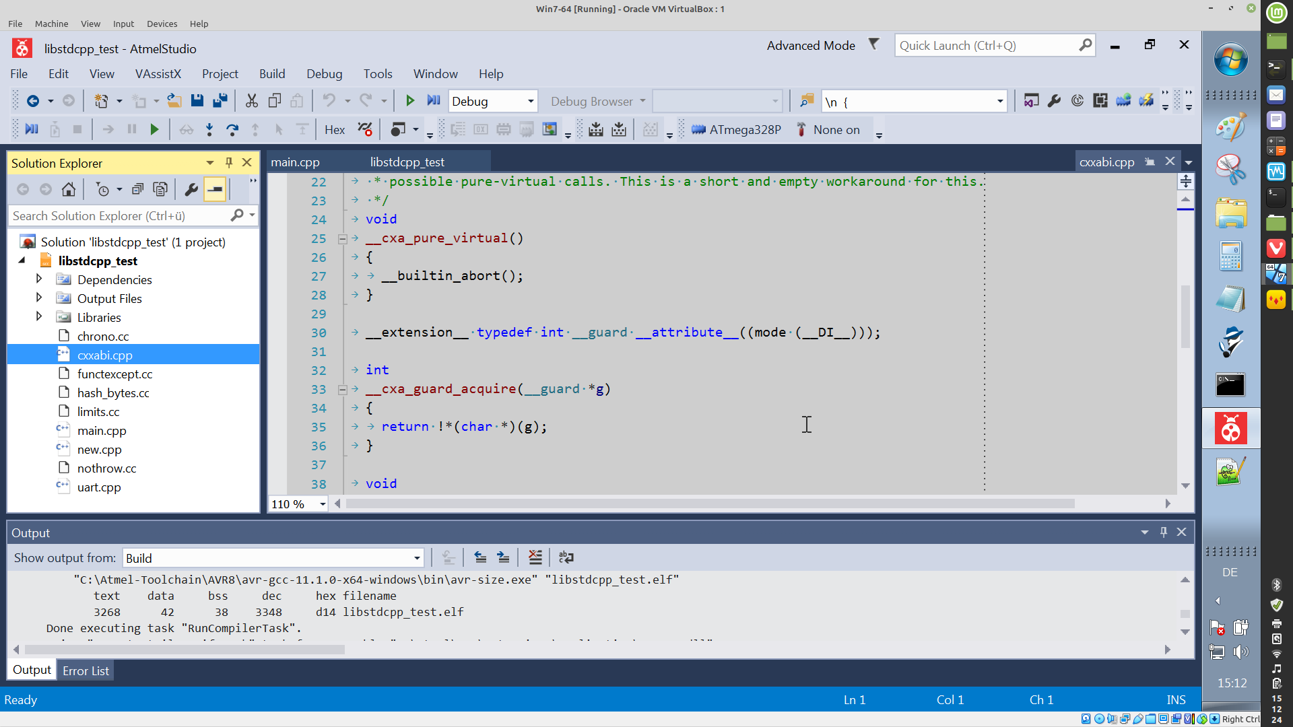
Task: Click the feedback filter funnel icon
Action: click(873, 44)
